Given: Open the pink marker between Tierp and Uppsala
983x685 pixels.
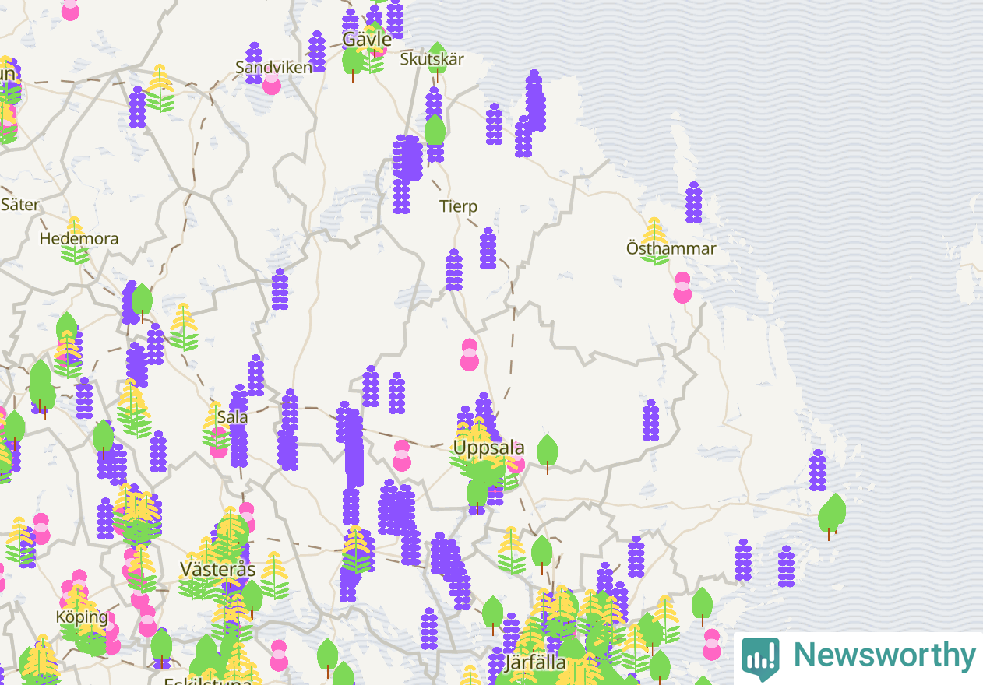Looking at the screenshot, I should (469, 354).
